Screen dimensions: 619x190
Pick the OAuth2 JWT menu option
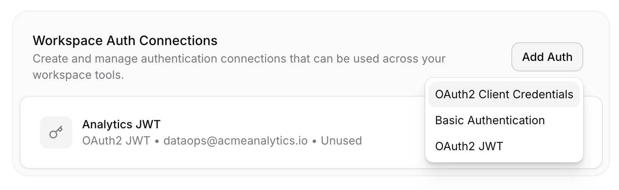(x=469, y=146)
